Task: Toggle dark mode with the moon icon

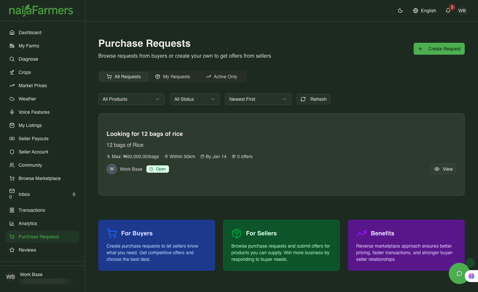Action: coord(400,11)
